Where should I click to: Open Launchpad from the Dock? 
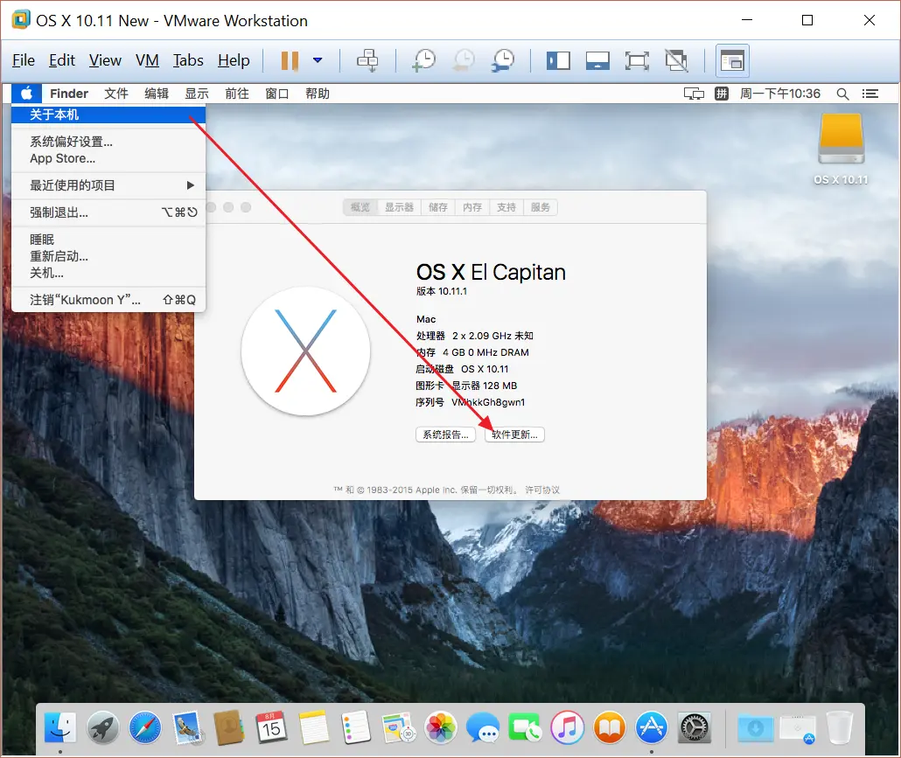pos(102,727)
